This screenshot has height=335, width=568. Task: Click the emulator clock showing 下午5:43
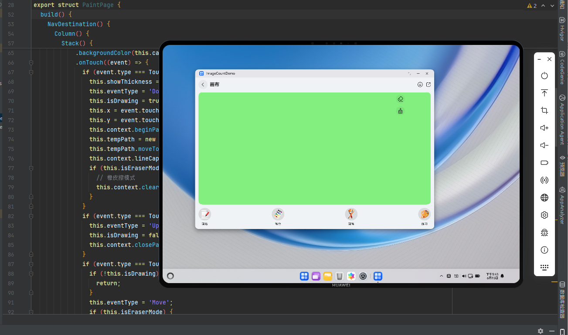tap(492, 276)
